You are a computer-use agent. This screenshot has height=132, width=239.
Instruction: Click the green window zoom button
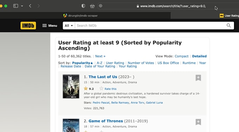(x=6, y=6)
